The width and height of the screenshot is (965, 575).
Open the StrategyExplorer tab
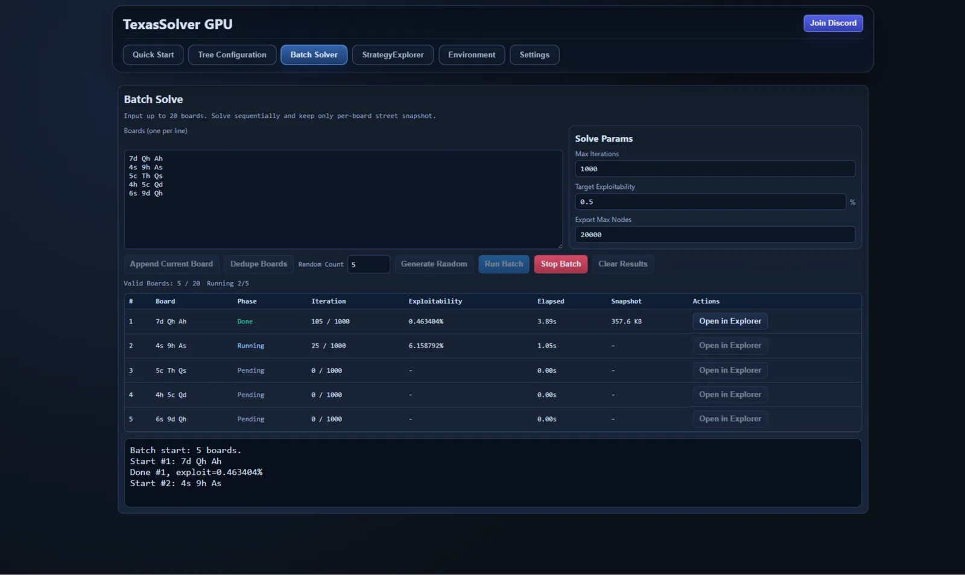coord(393,55)
